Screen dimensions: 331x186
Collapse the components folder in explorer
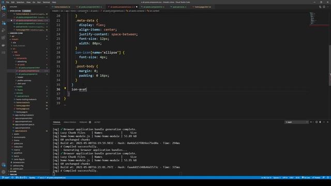[x=22, y=58]
